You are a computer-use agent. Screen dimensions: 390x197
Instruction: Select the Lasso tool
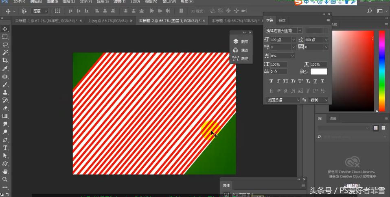tap(5, 45)
